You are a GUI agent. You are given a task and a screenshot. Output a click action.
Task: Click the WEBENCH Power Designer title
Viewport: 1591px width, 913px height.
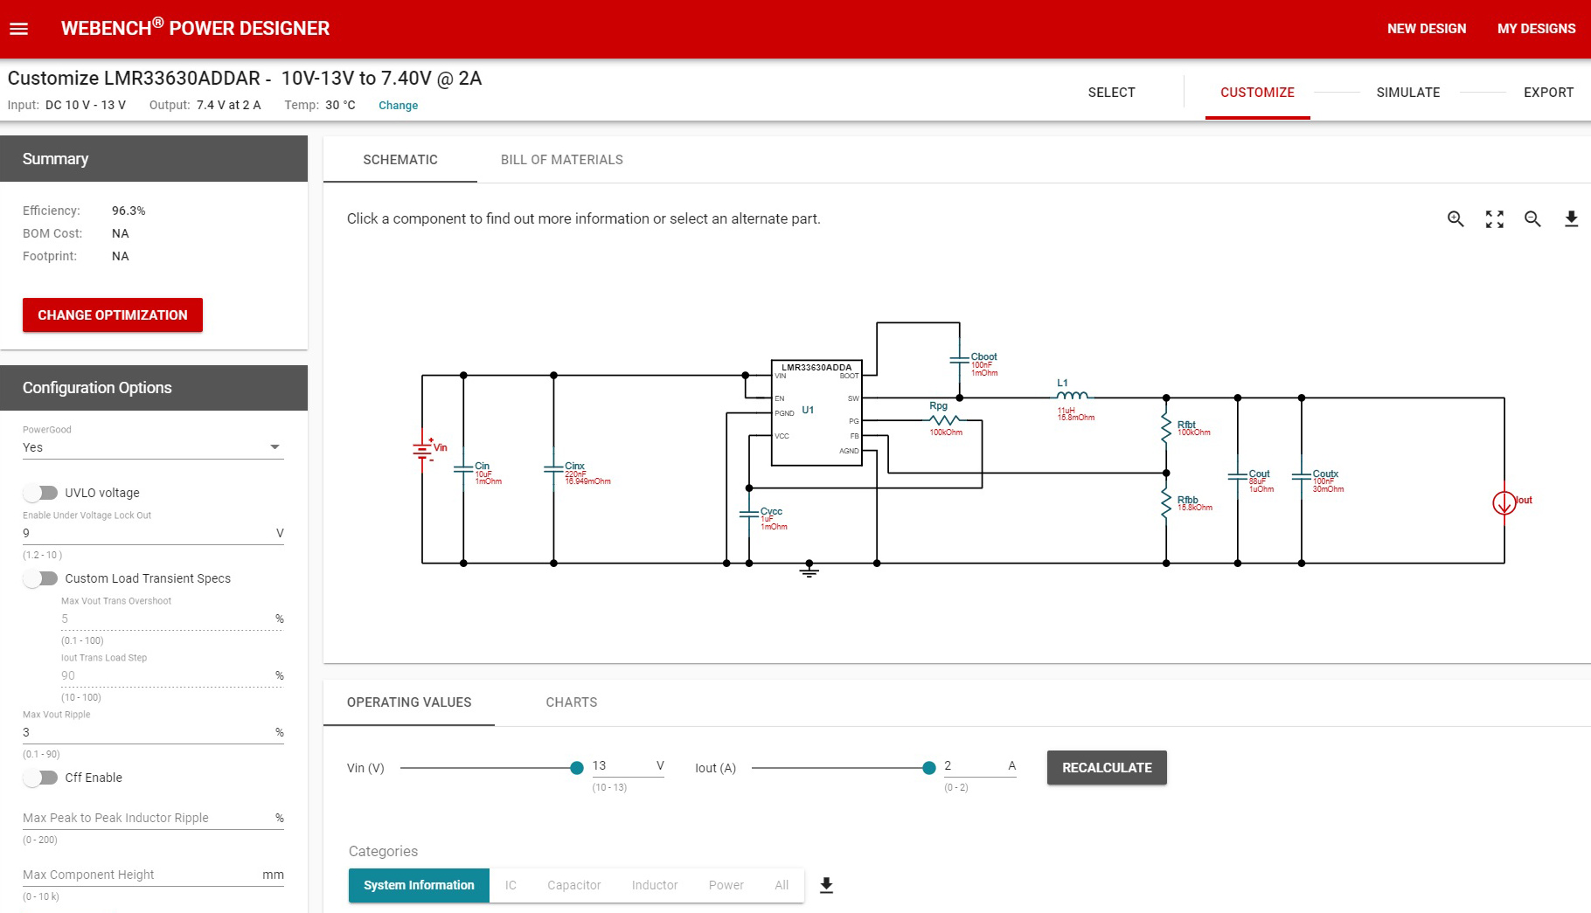pos(195,28)
